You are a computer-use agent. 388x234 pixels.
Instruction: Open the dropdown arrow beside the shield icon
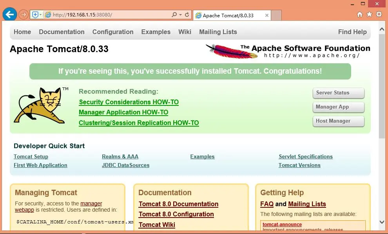pyautogui.click(x=41, y=15)
